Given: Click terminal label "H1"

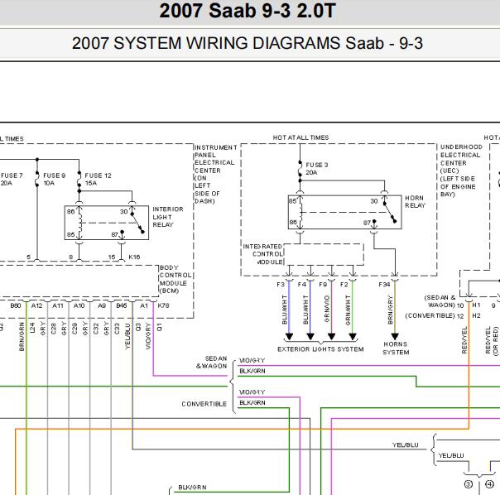Looking at the screenshot, I should tap(476, 305).
